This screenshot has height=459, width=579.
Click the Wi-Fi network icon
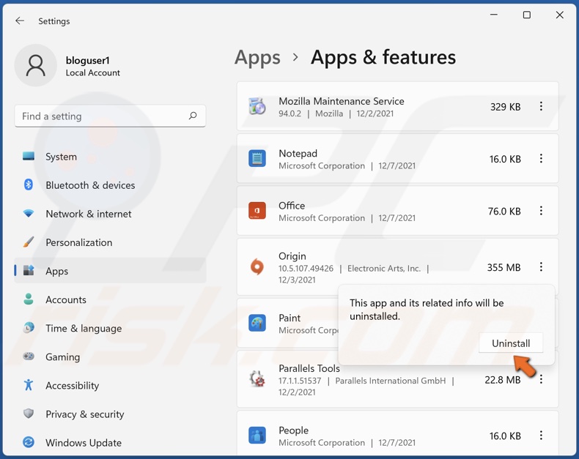pos(29,213)
